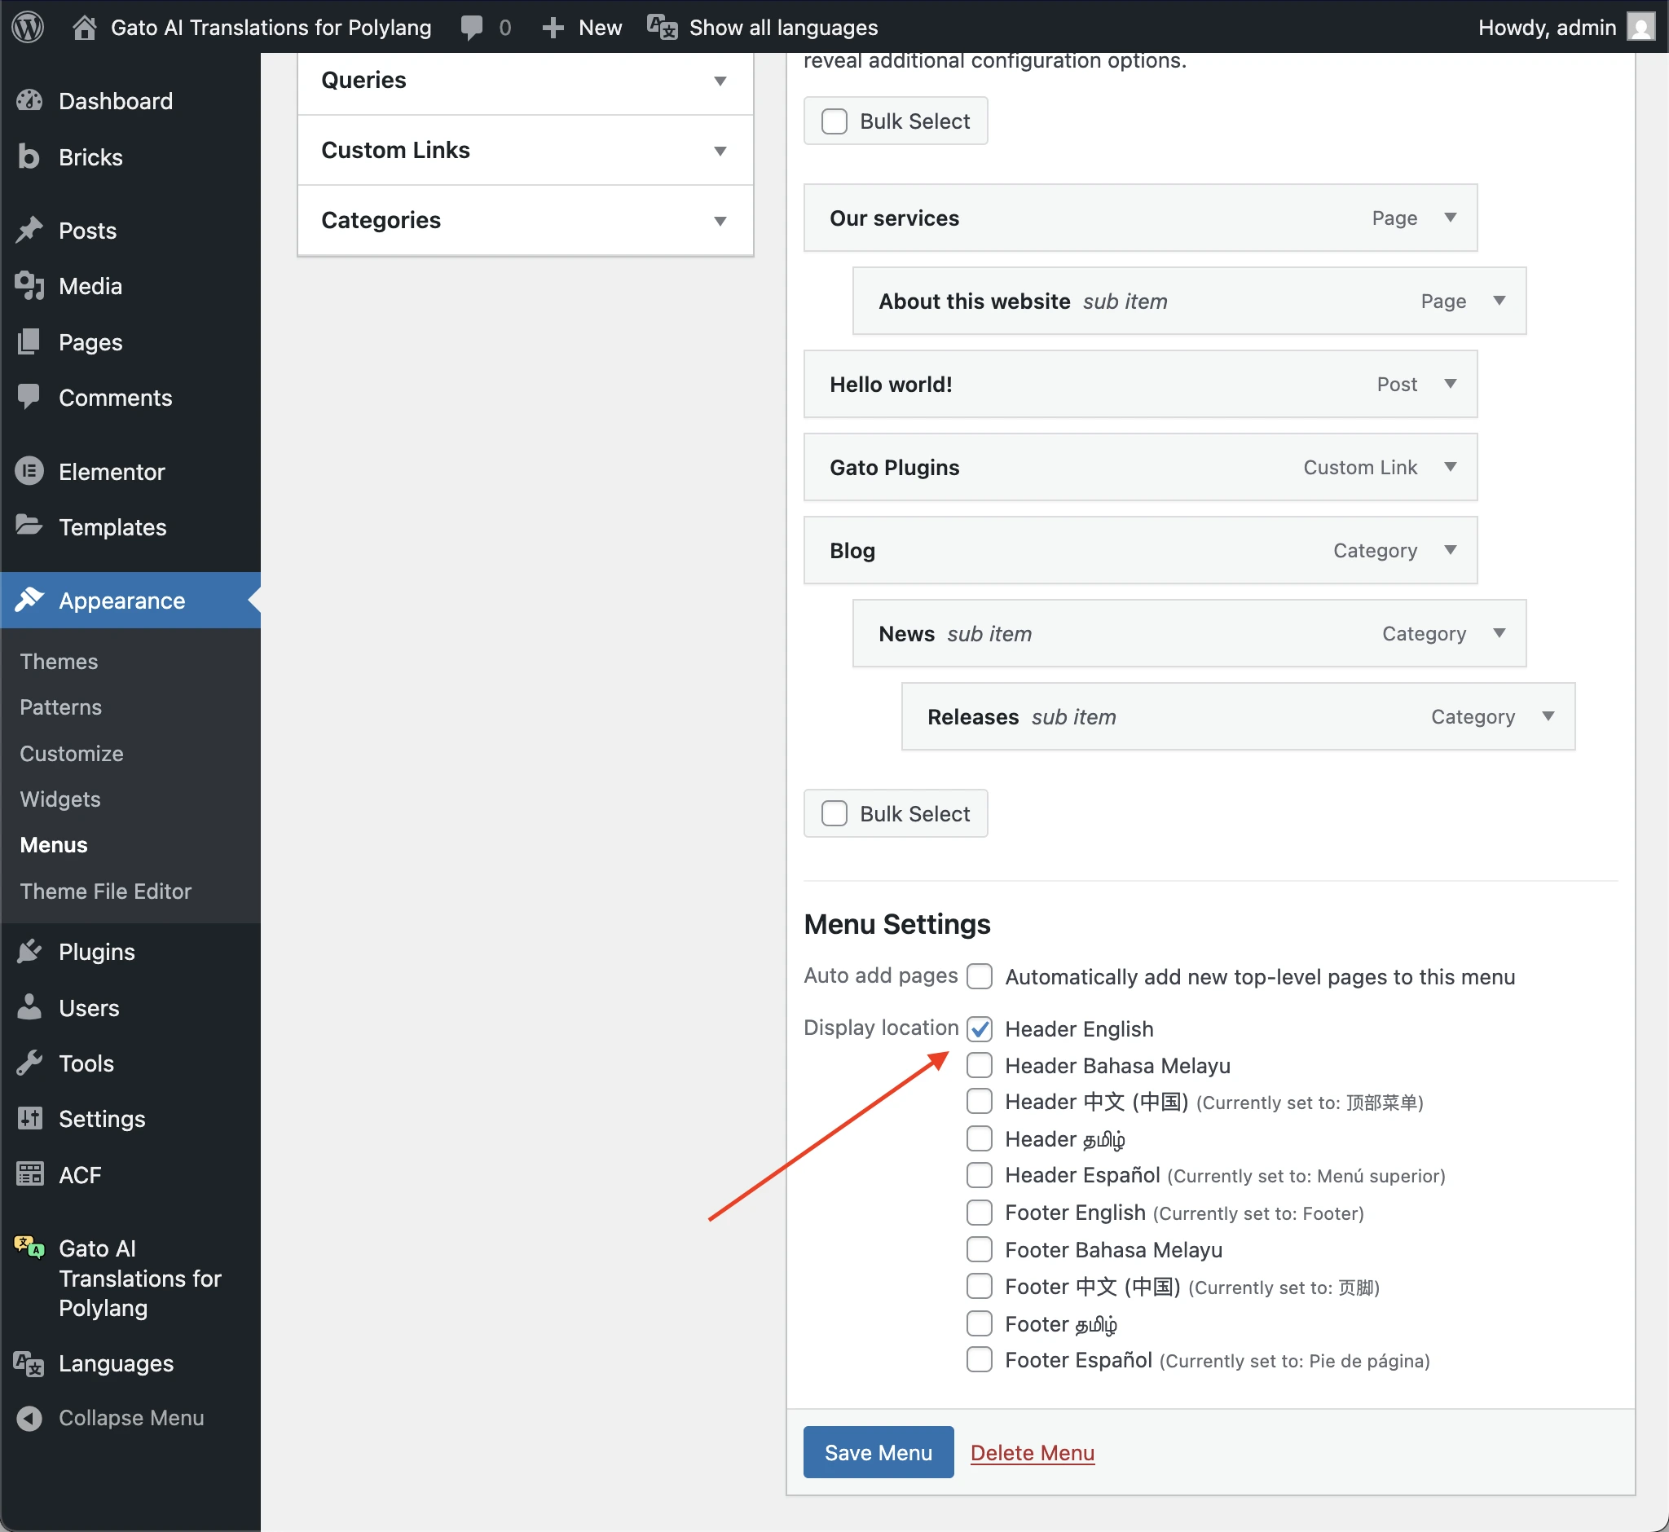Screen dimensions: 1669x1532
Task: Check the Auto add pages checkbox
Action: point(980,976)
